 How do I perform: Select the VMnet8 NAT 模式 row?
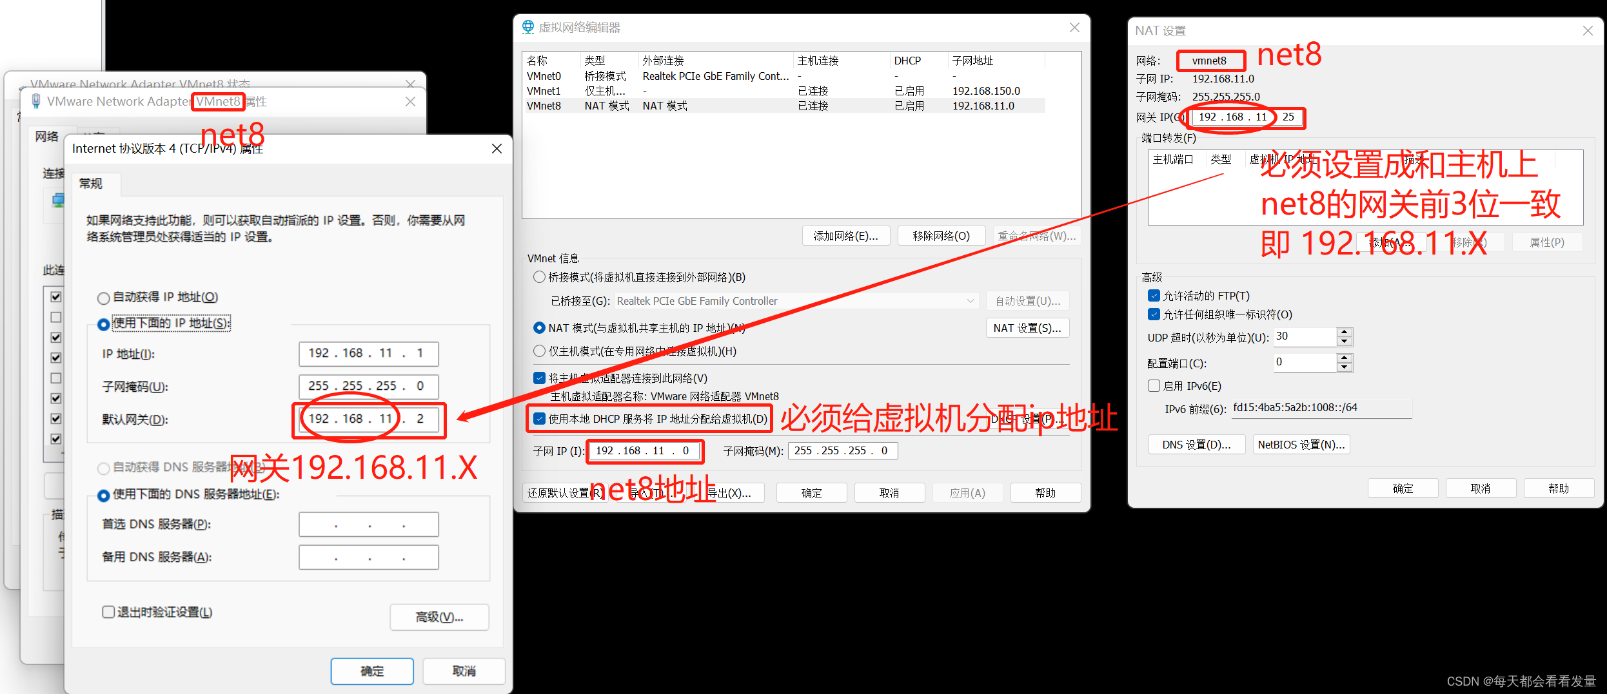tap(784, 106)
